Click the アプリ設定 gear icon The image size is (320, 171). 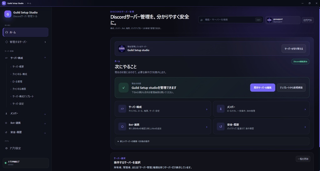click(x=7, y=148)
